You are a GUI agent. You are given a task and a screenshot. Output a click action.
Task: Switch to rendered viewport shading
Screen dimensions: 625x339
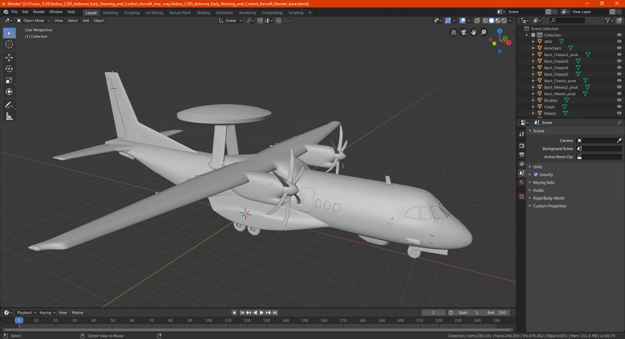point(504,21)
